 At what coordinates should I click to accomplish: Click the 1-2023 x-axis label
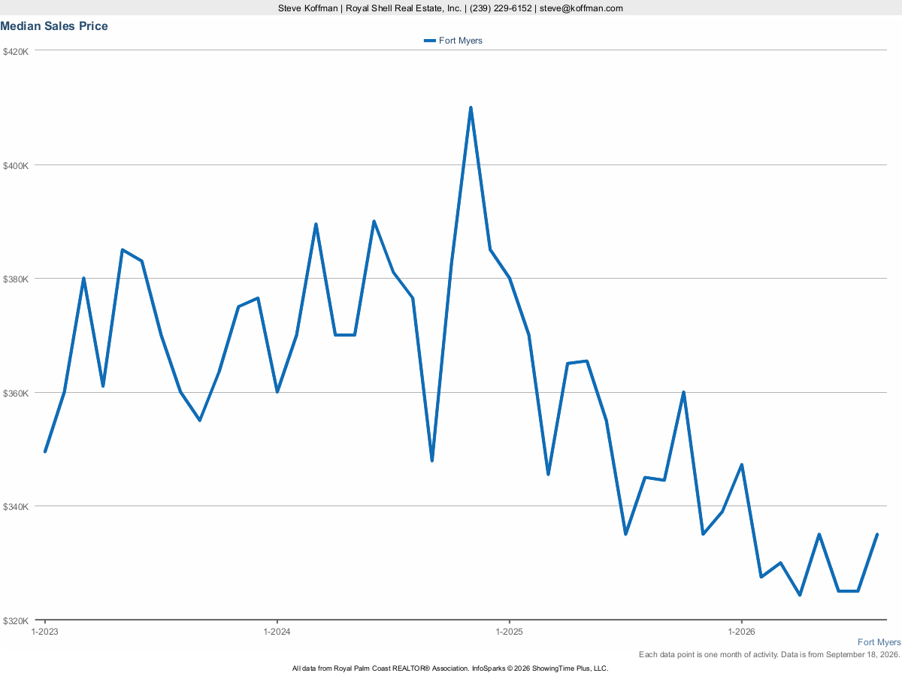click(44, 632)
